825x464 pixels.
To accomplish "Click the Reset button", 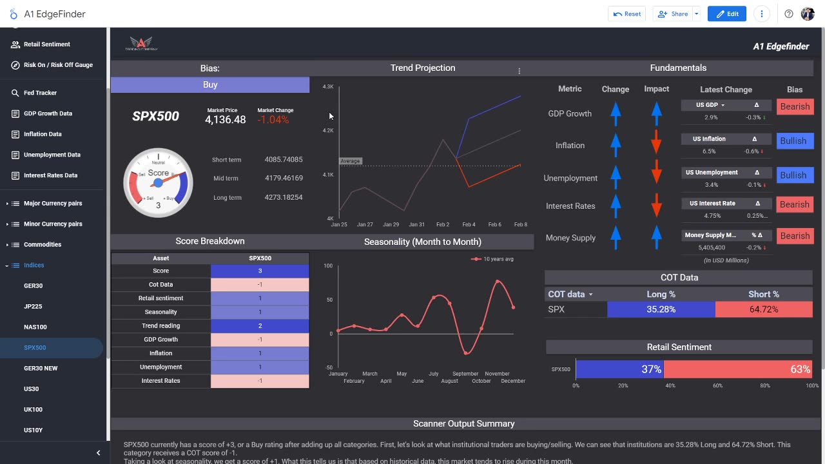I will tap(627, 14).
